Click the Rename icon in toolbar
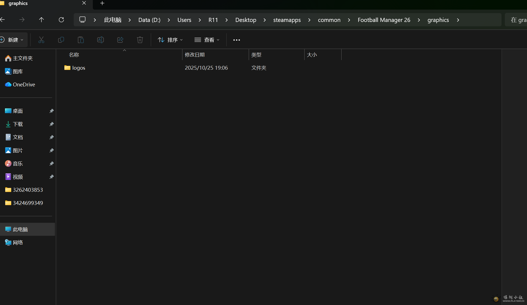 (x=101, y=40)
